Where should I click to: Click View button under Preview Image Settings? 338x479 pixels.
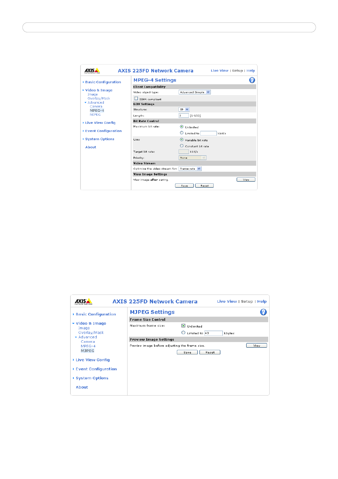tap(257, 346)
